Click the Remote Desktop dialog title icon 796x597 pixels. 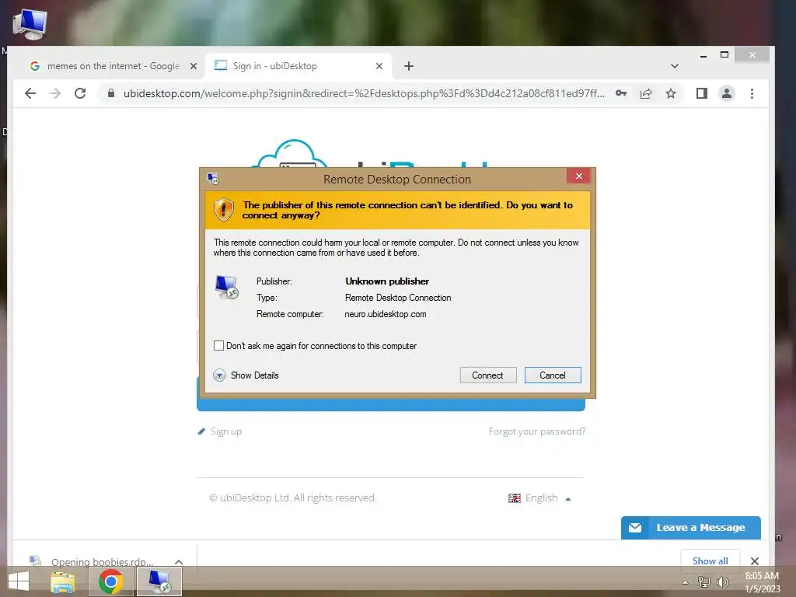click(x=213, y=179)
